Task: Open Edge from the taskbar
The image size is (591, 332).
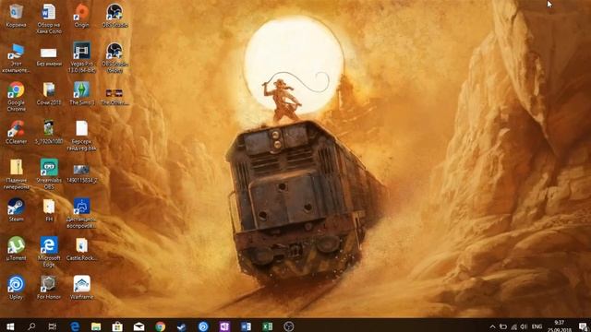Action: (75, 326)
